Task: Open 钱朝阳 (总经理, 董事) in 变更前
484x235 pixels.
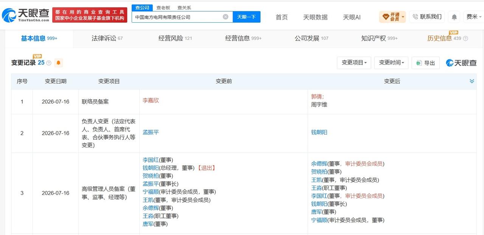Action: pyautogui.click(x=150, y=168)
